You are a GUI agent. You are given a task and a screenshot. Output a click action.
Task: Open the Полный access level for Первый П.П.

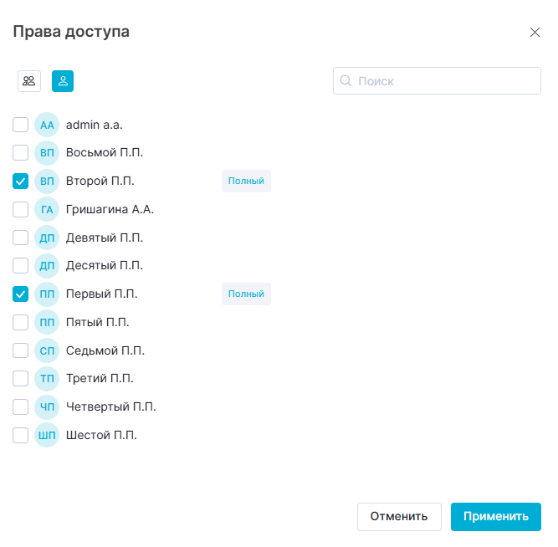point(246,294)
